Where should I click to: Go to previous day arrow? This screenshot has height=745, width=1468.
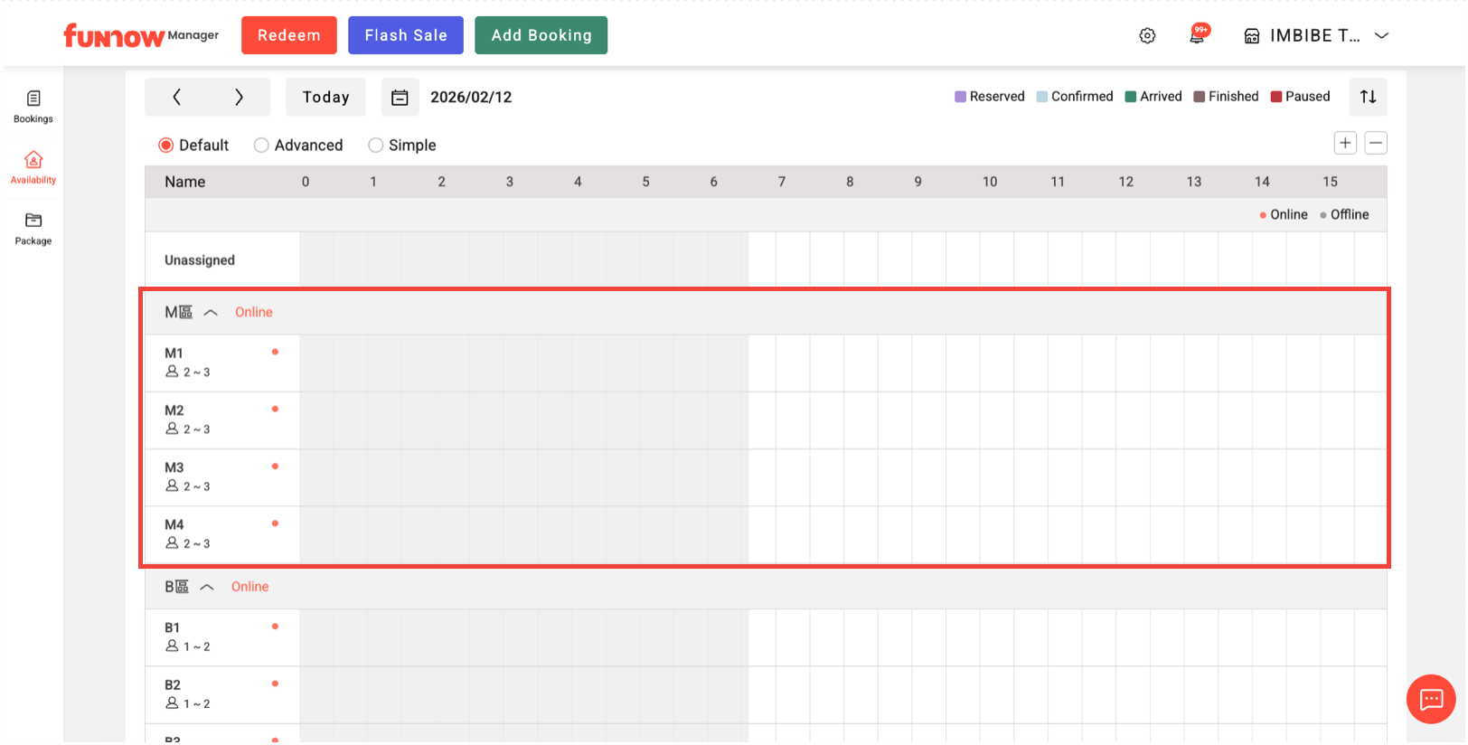[x=177, y=98]
